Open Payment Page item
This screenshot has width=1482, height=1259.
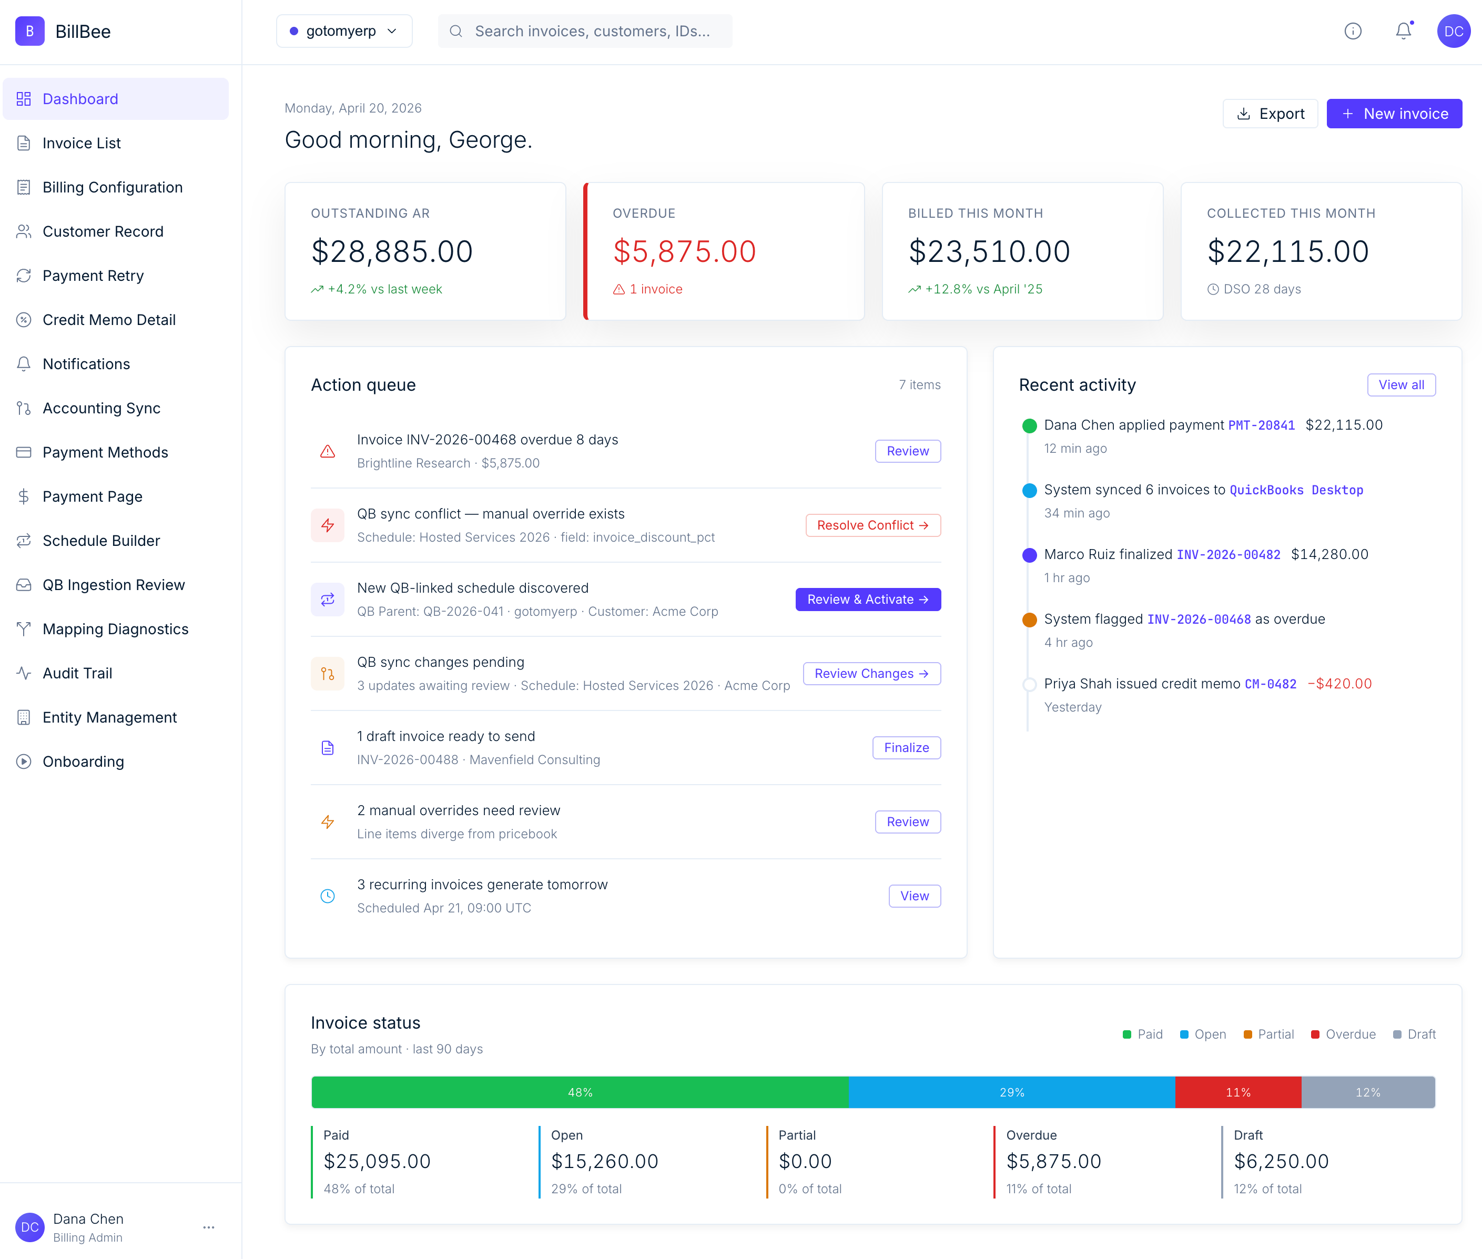pos(116,497)
